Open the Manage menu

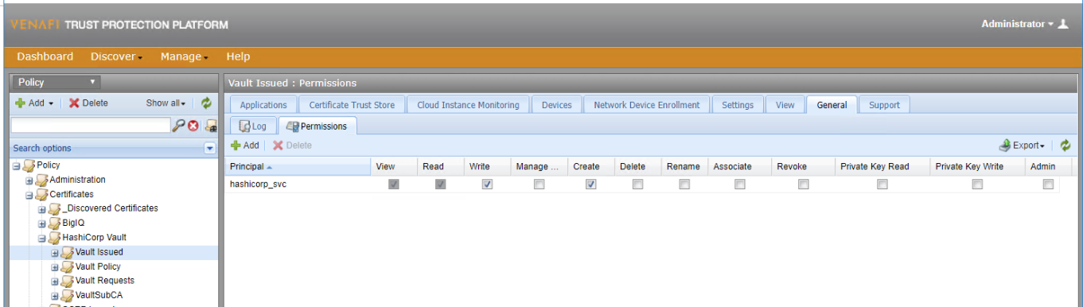(184, 56)
